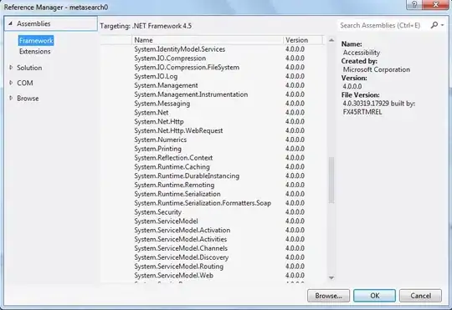Viewport: 452px width, 310px height.
Task: Click the Help question mark button
Action: [x=414, y=5]
